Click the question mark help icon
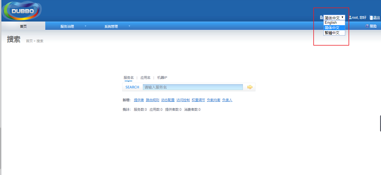This screenshot has width=381, height=175. (367, 26)
